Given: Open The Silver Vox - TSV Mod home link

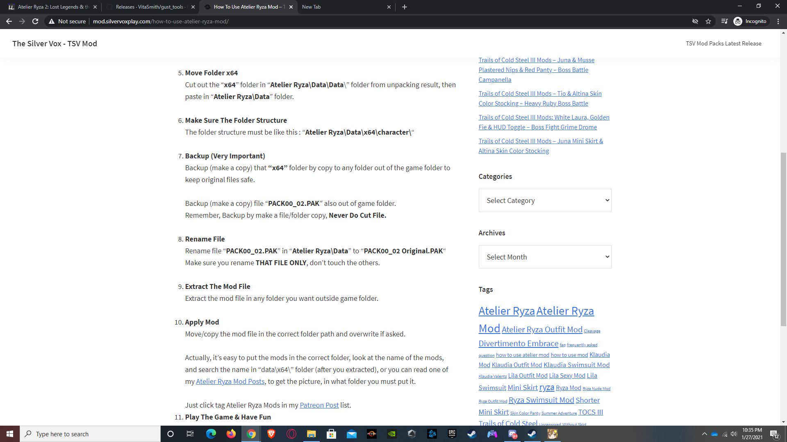Looking at the screenshot, I should [55, 43].
